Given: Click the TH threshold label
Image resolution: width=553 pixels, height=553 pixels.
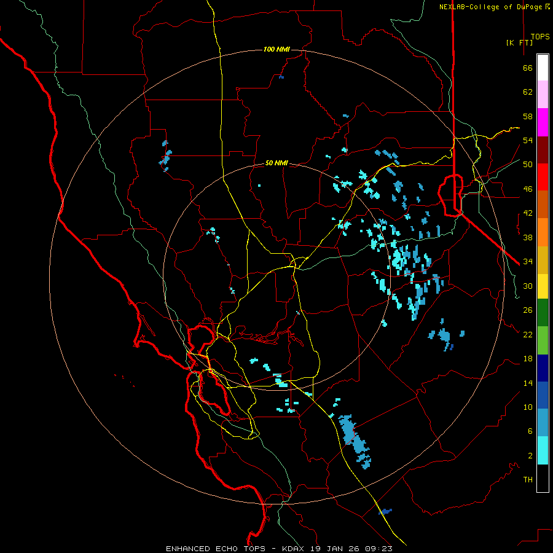Looking at the screenshot, I should click(x=528, y=480).
